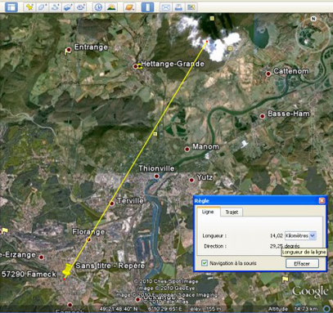Viewport: 333px width, 313px height.
Task: Open the planet switcher icon
Action: 130,7
